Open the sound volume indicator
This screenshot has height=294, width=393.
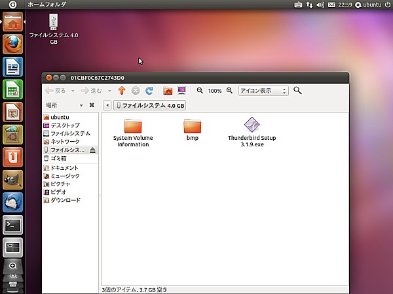pos(320,5)
